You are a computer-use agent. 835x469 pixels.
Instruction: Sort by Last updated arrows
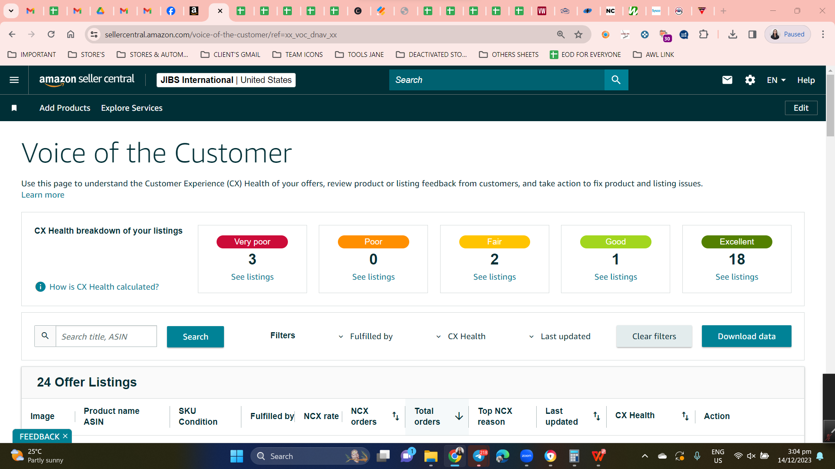597,416
